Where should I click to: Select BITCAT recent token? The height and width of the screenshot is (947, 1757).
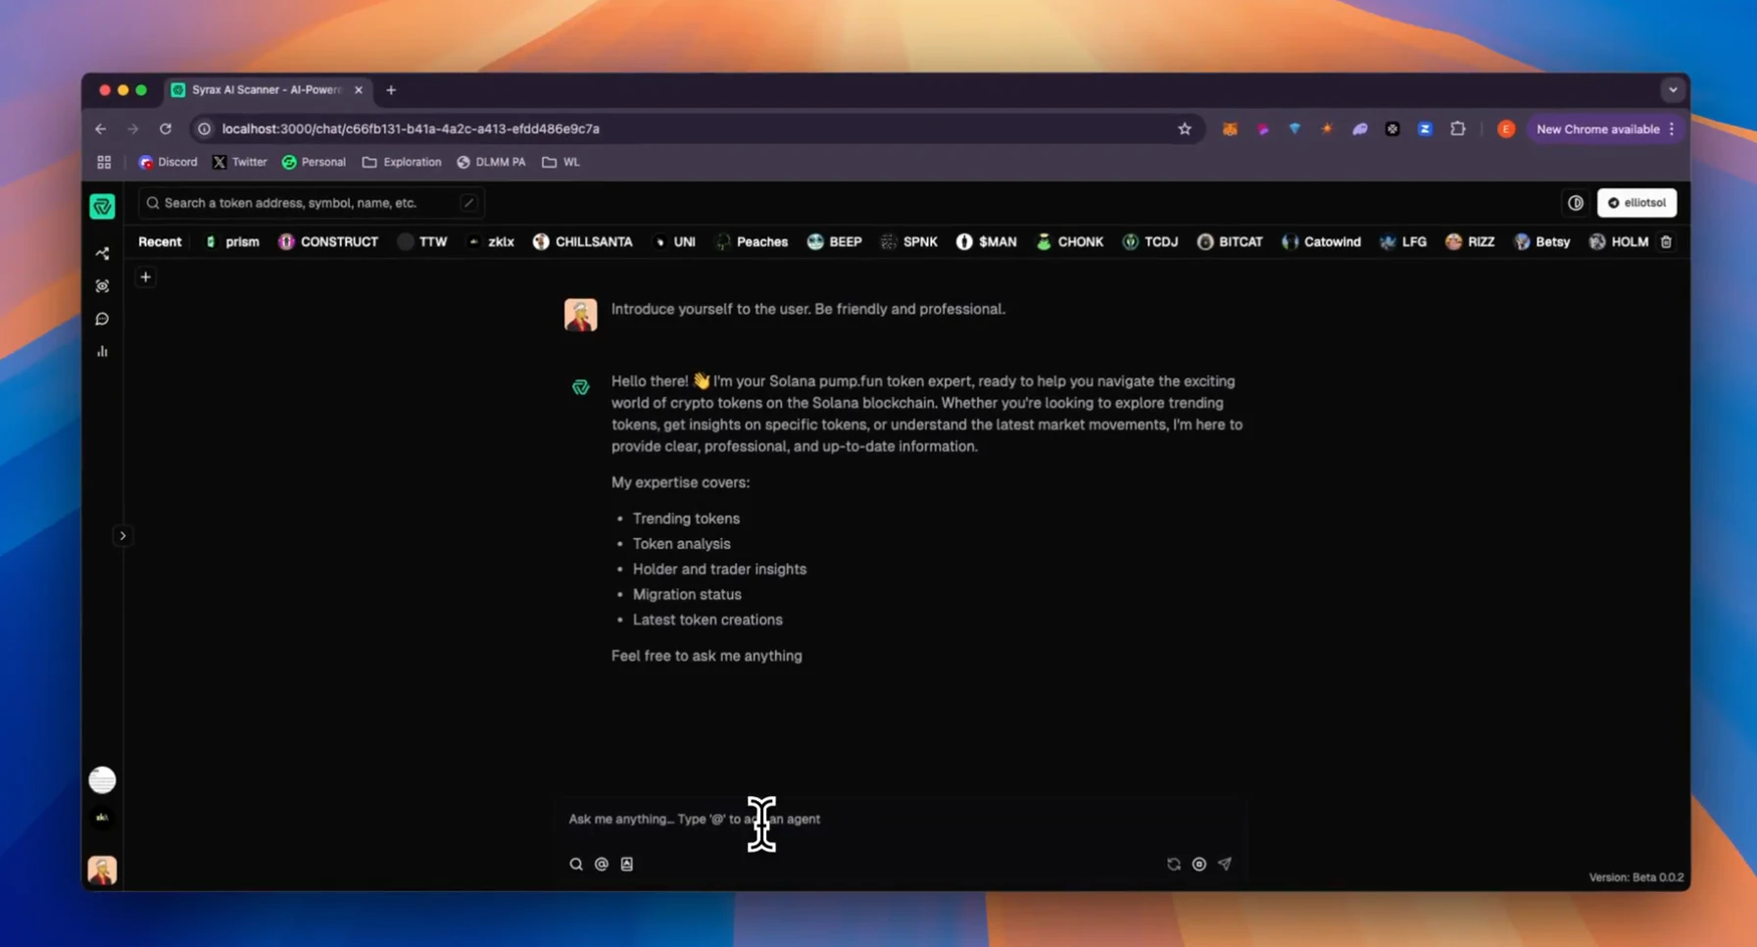click(x=1230, y=241)
